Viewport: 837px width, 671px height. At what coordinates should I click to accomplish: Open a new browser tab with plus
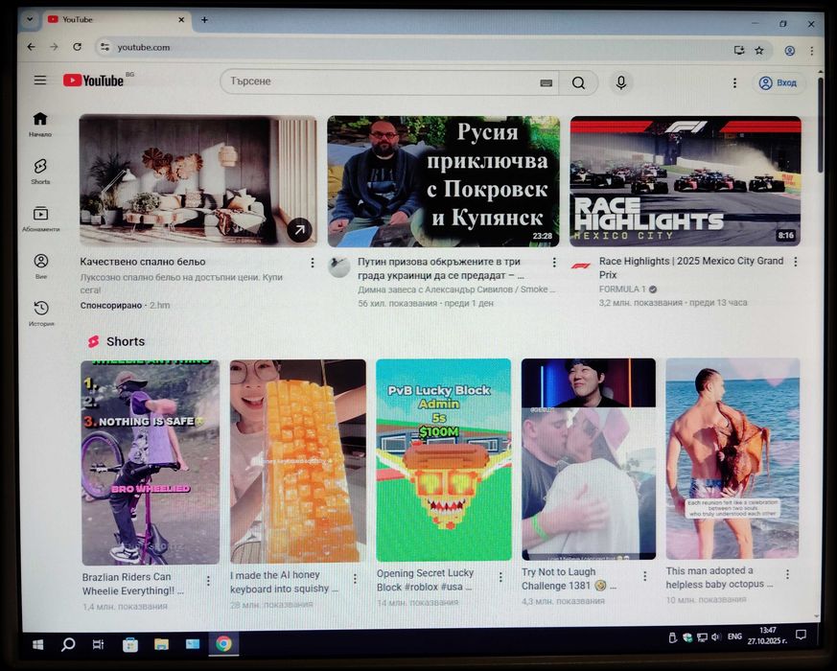tap(204, 20)
